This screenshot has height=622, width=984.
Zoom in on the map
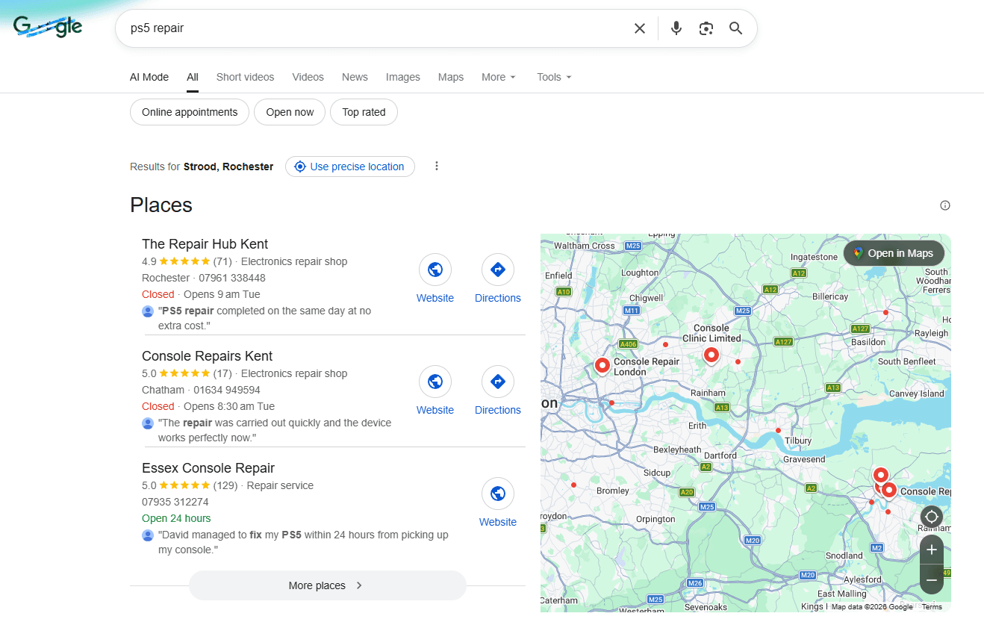click(931, 550)
